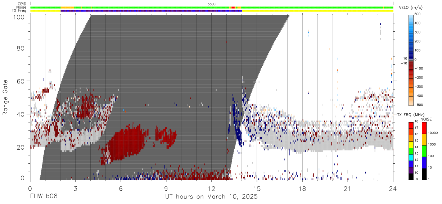Screen dimensions: 442x204
Task: Click the CPID row label
Action: [x=22, y=4]
